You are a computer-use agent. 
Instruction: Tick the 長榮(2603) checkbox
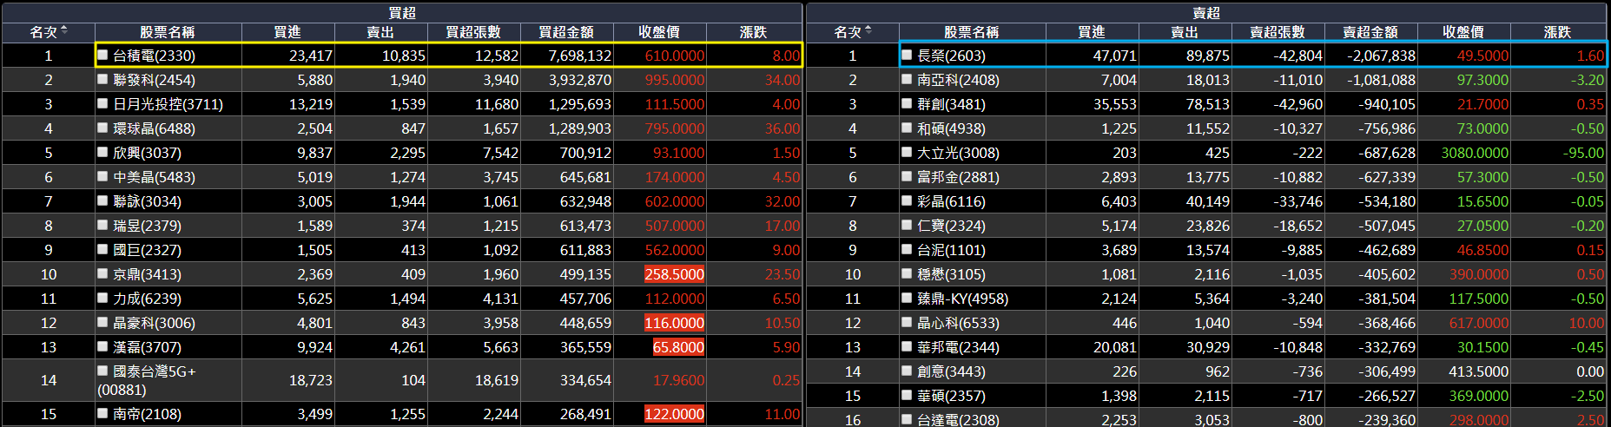[908, 55]
